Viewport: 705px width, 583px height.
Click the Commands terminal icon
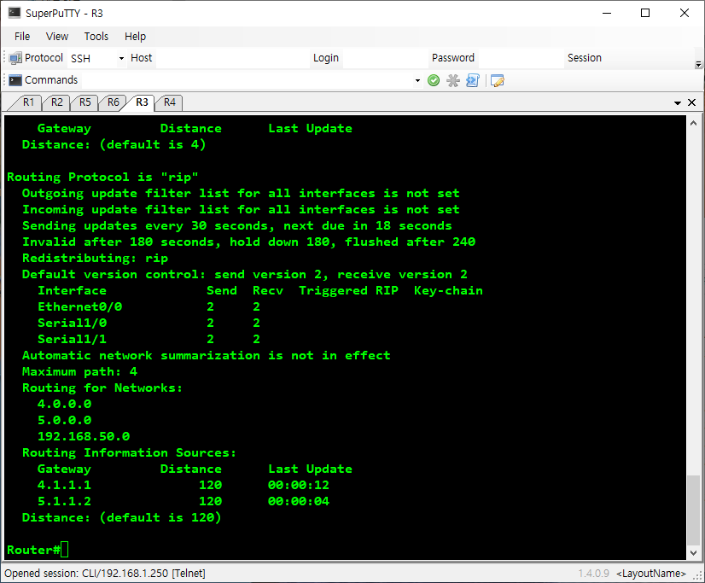tap(15, 80)
